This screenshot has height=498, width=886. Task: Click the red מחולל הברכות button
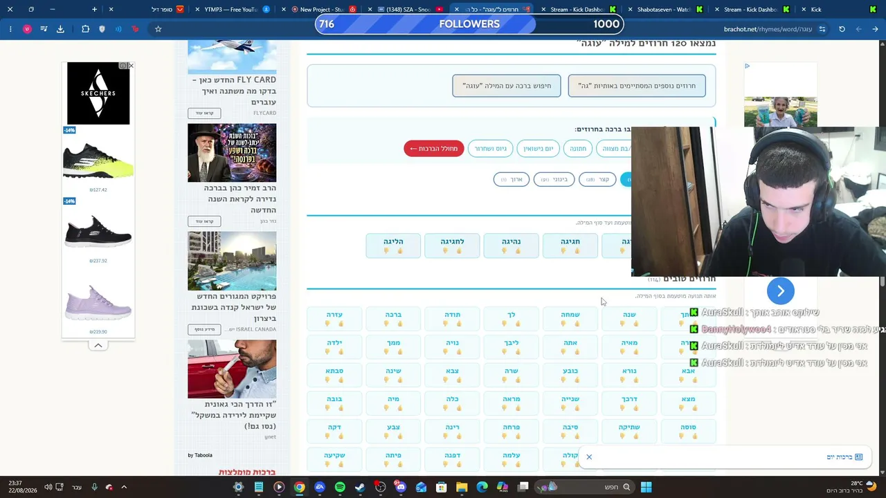point(434,149)
